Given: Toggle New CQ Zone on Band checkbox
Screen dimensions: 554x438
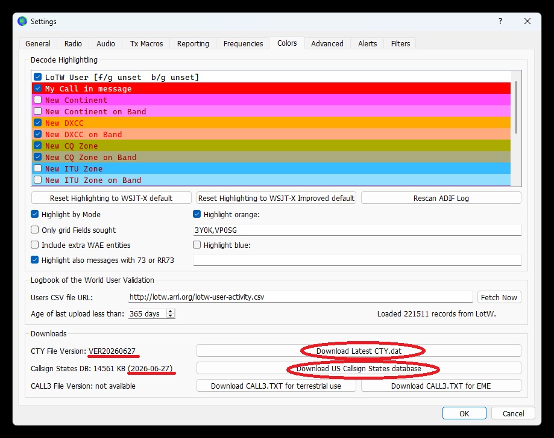Looking at the screenshot, I should pos(38,157).
